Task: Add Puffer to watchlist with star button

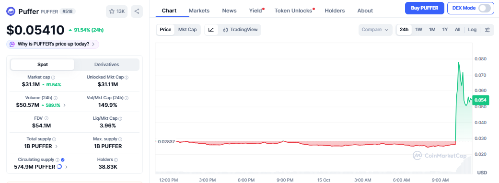Action: (117, 11)
